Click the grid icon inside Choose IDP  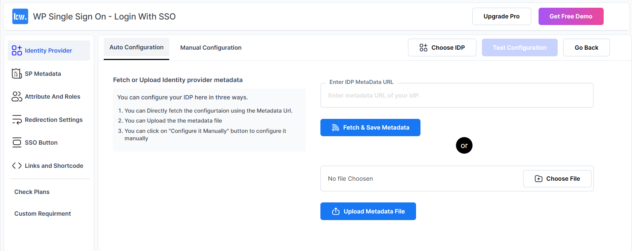[423, 47]
